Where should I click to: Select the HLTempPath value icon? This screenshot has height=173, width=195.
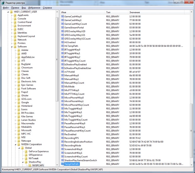pyautogui.click(x=62, y=46)
